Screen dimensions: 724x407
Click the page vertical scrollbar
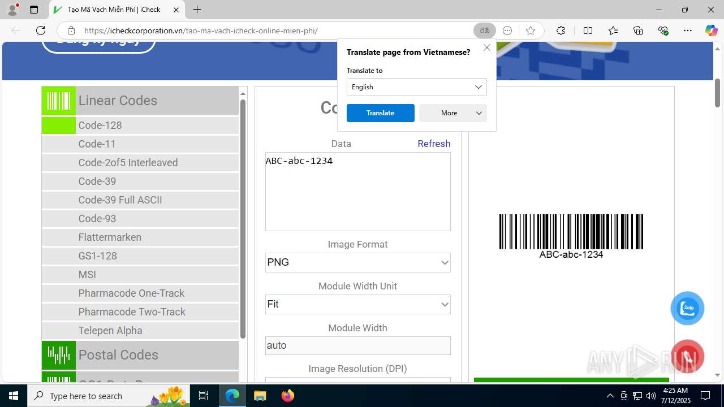click(x=717, y=93)
